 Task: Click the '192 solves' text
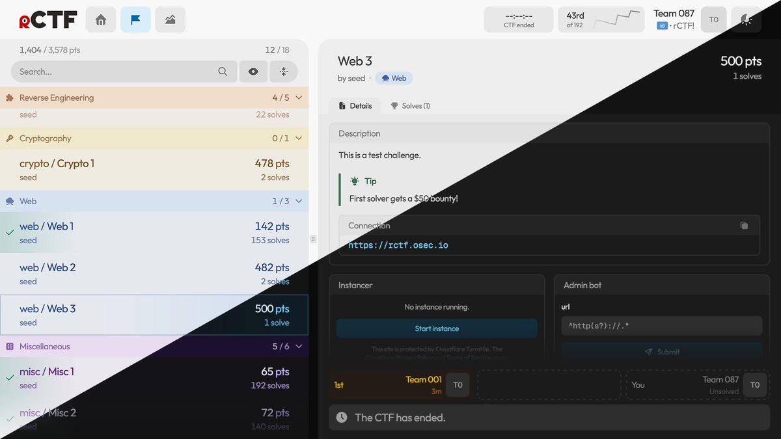270,386
